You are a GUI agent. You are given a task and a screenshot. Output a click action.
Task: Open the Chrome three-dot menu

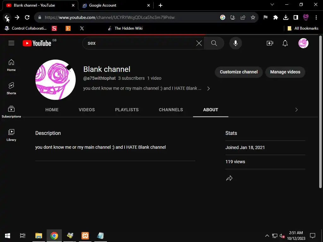[316, 18]
